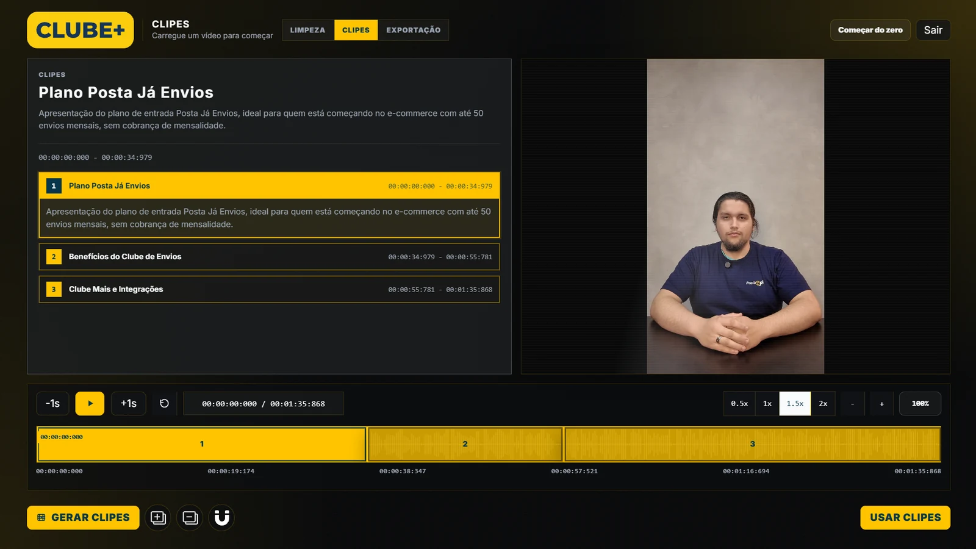976x549 pixels.
Task: Click the 00:00:19:174 timeline ruler label
Action: (x=231, y=471)
